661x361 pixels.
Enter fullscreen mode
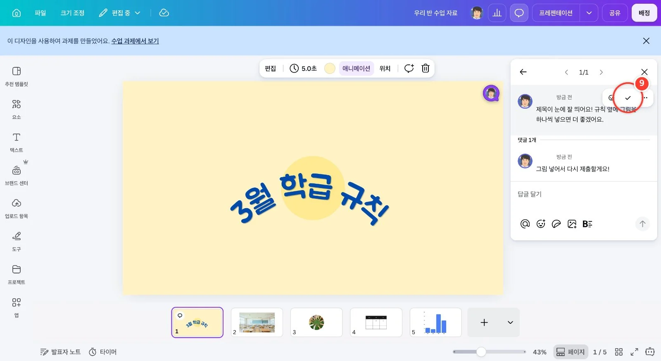pyautogui.click(x=634, y=352)
